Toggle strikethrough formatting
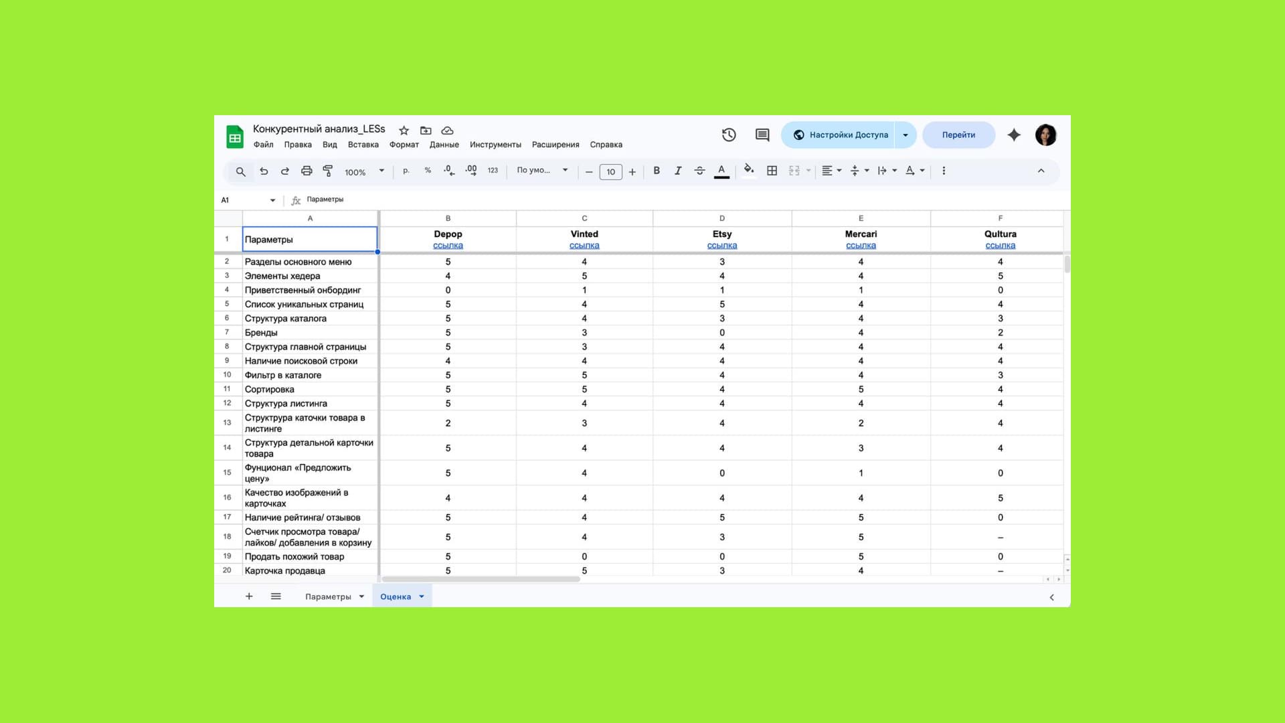 pyautogui.click(x=699, y=171)
